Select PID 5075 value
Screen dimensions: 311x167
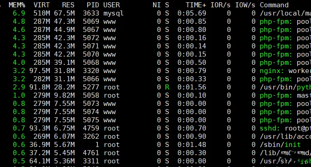[x=91, y=120]
